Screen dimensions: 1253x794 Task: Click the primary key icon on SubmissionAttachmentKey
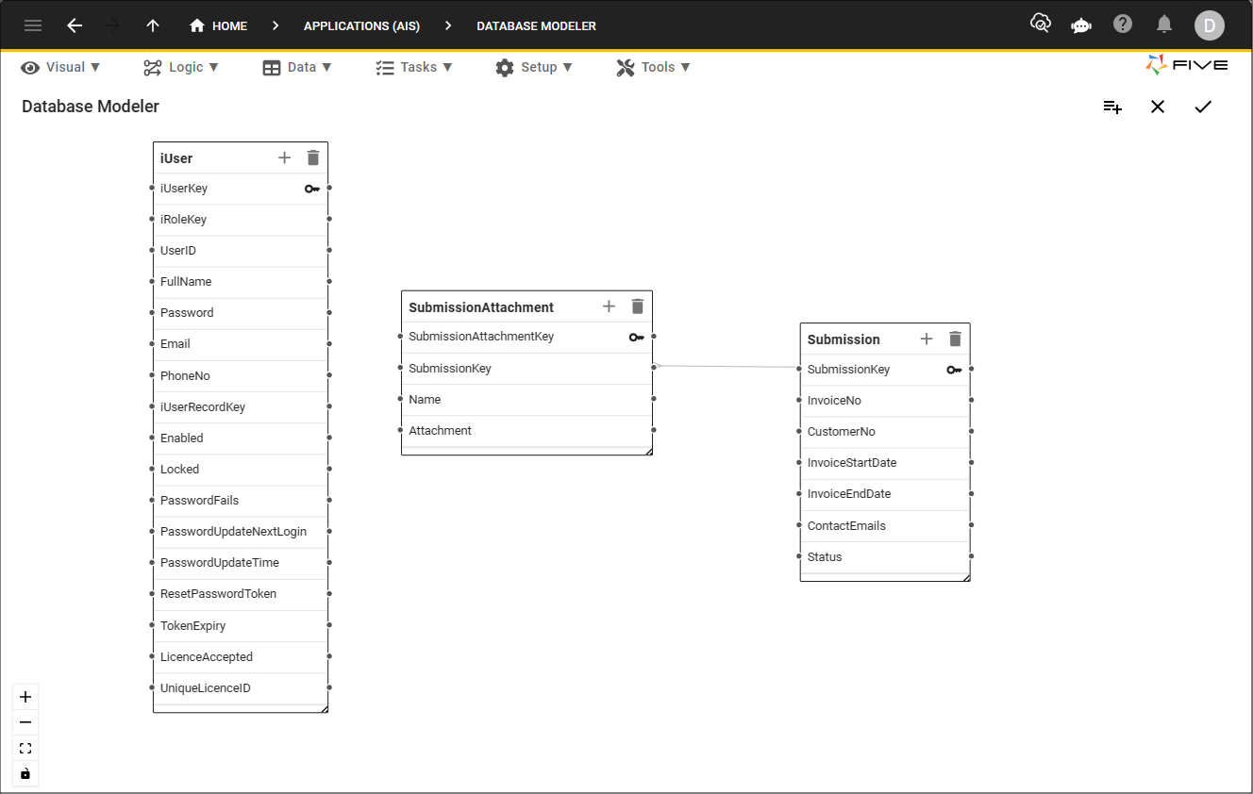[637, 337]
